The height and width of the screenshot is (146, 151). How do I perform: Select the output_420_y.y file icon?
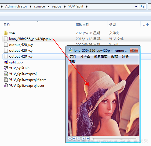pyautogui.click(x=6, y=56)
